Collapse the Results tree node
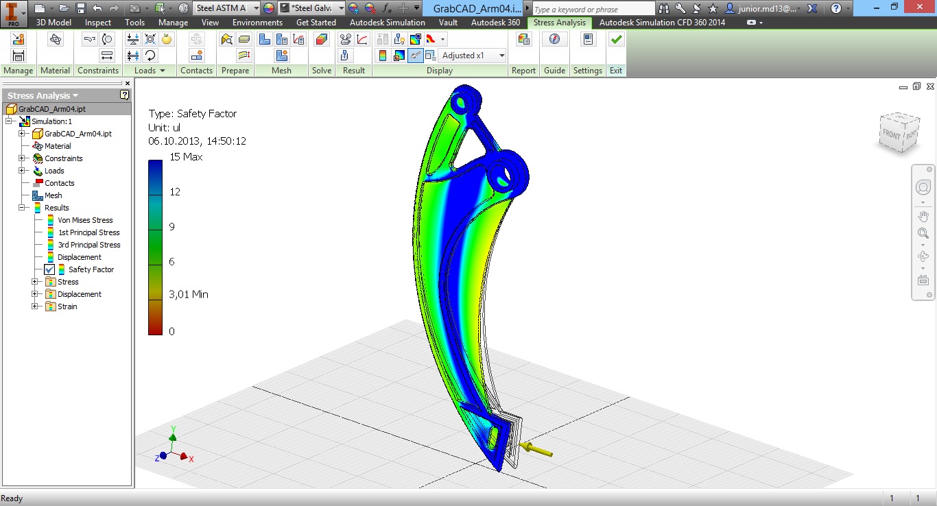937x506 pixels. pyautogui.click(x=22, y=208)
